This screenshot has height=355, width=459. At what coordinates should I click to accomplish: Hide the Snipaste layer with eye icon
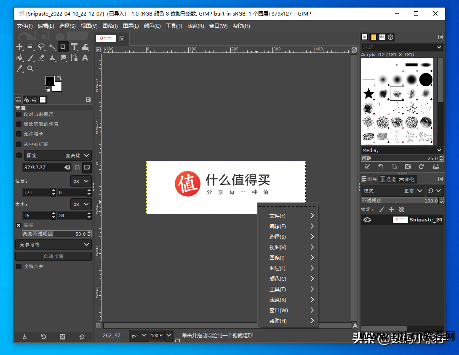point(367,220)
